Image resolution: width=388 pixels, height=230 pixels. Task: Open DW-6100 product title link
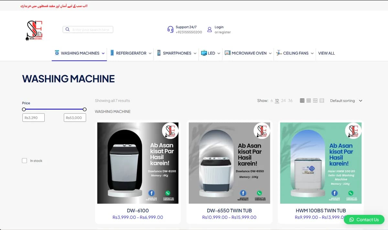(138, 211)
